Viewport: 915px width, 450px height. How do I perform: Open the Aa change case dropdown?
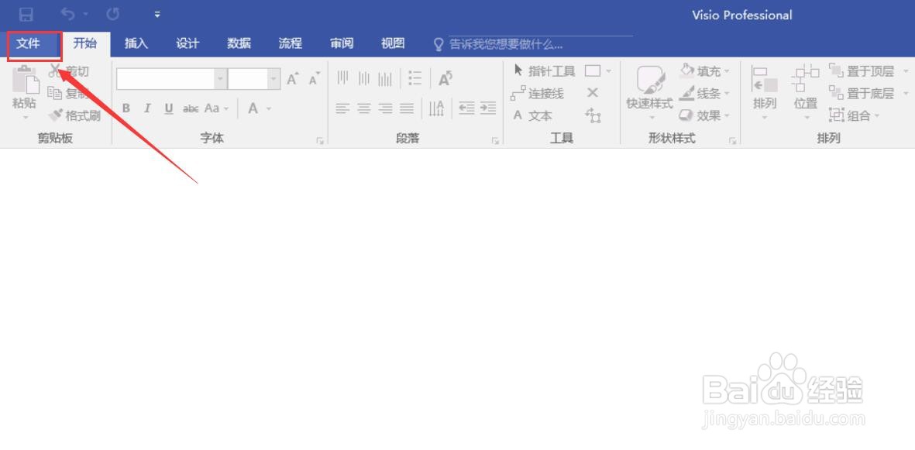[216, 108]
